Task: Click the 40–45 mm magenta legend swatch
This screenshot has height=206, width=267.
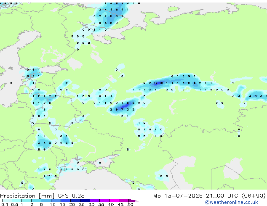Action: [114, 201]
